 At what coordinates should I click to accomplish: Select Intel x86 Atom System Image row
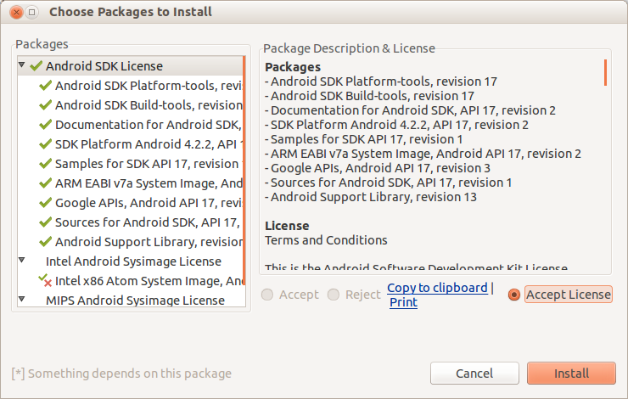(x=130, y=281)
